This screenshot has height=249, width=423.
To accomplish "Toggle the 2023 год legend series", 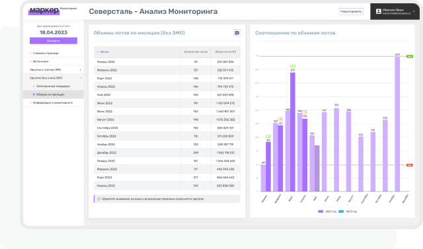I will click(x=348, y=211).
